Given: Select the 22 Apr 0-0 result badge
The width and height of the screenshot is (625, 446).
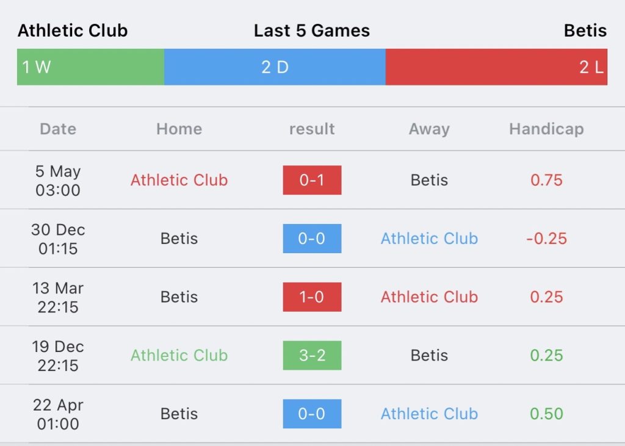Looking at the screenshot, I should 312,414.
